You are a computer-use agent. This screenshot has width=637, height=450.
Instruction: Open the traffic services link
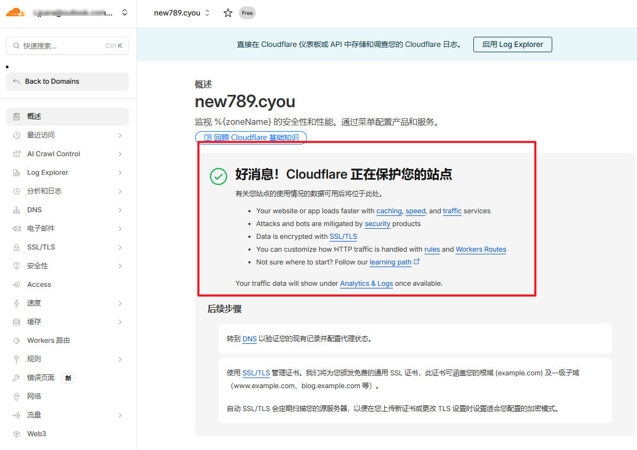point(452,211)
